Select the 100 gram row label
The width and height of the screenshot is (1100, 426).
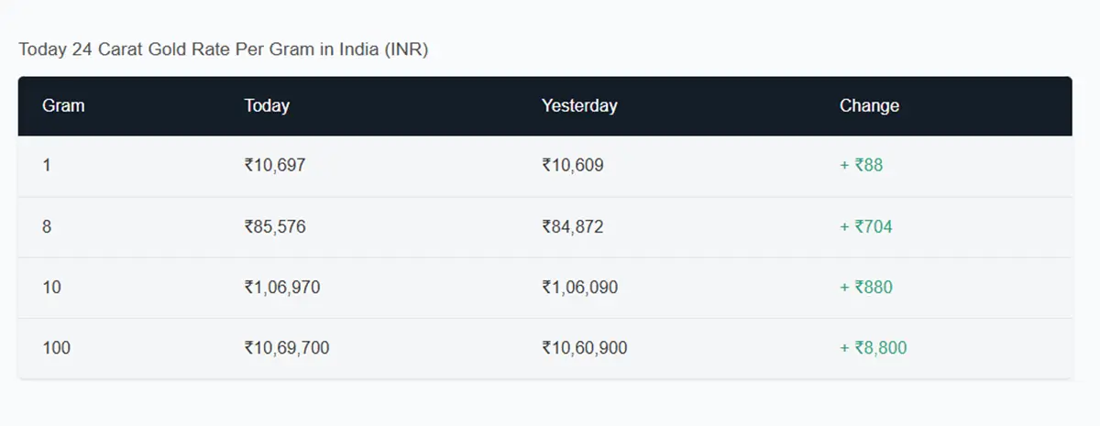coord(56,348)
